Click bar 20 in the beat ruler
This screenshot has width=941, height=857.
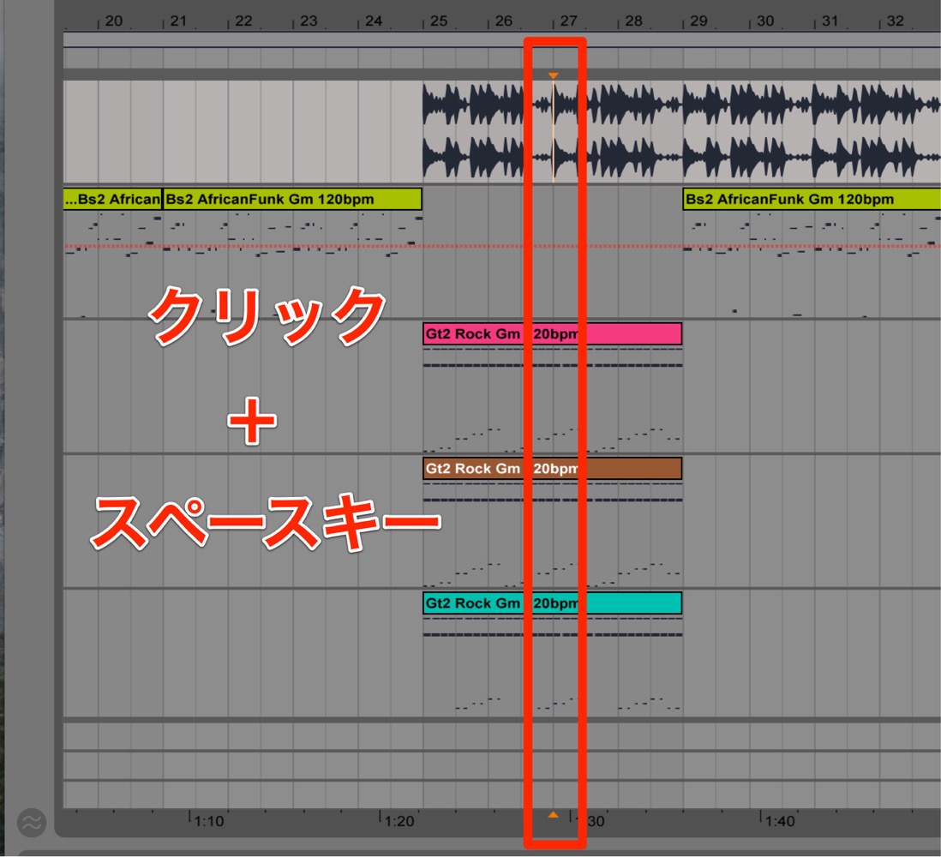coord(113,21)
